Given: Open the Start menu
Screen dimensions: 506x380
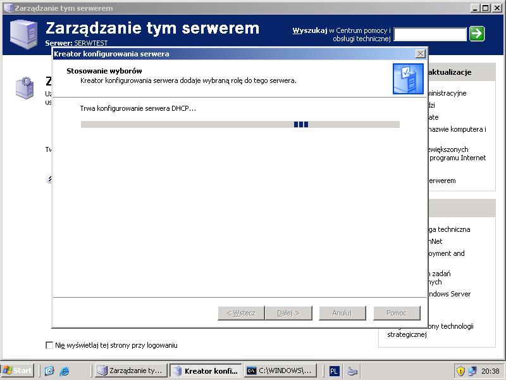Looking at the screenshot, I should [18, 370].
